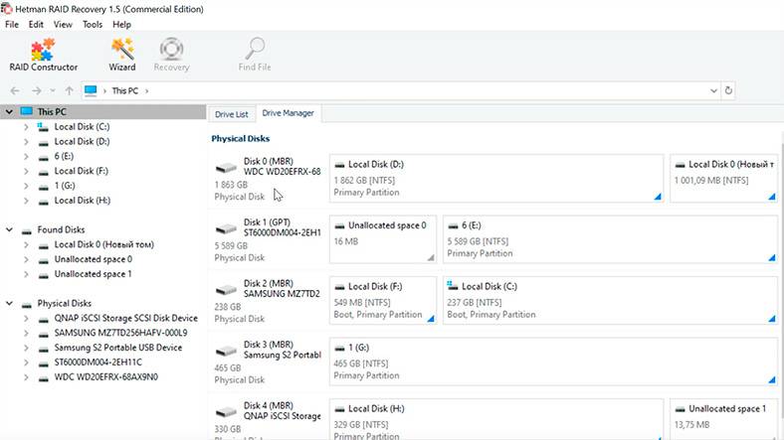Viewport: 784px width, 440px height.
Task: Click the Physical Disks heading
Action: pos(241,139)
